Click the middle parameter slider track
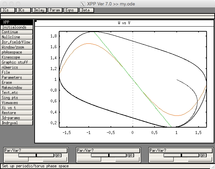This screenshot has width=215, height=169. coord(109,155)
